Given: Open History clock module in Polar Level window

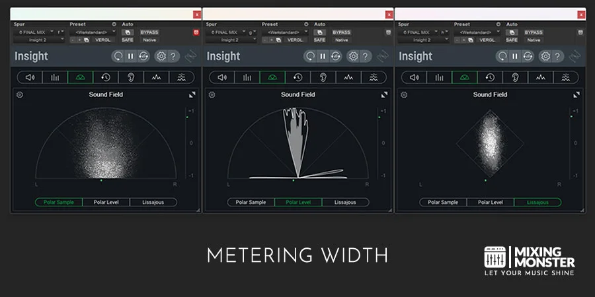Looking at the screenshot, I should (x=297, y=77).
